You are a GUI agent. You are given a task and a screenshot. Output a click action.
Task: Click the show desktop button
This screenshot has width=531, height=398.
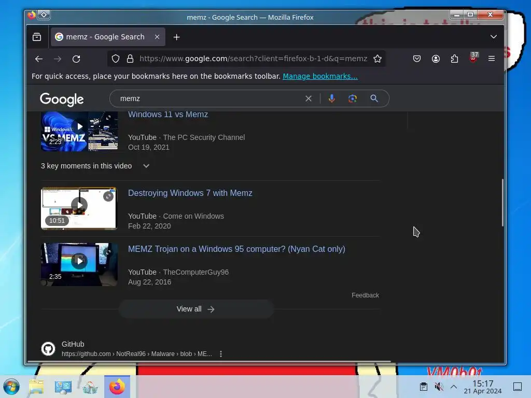coord(518,387)
